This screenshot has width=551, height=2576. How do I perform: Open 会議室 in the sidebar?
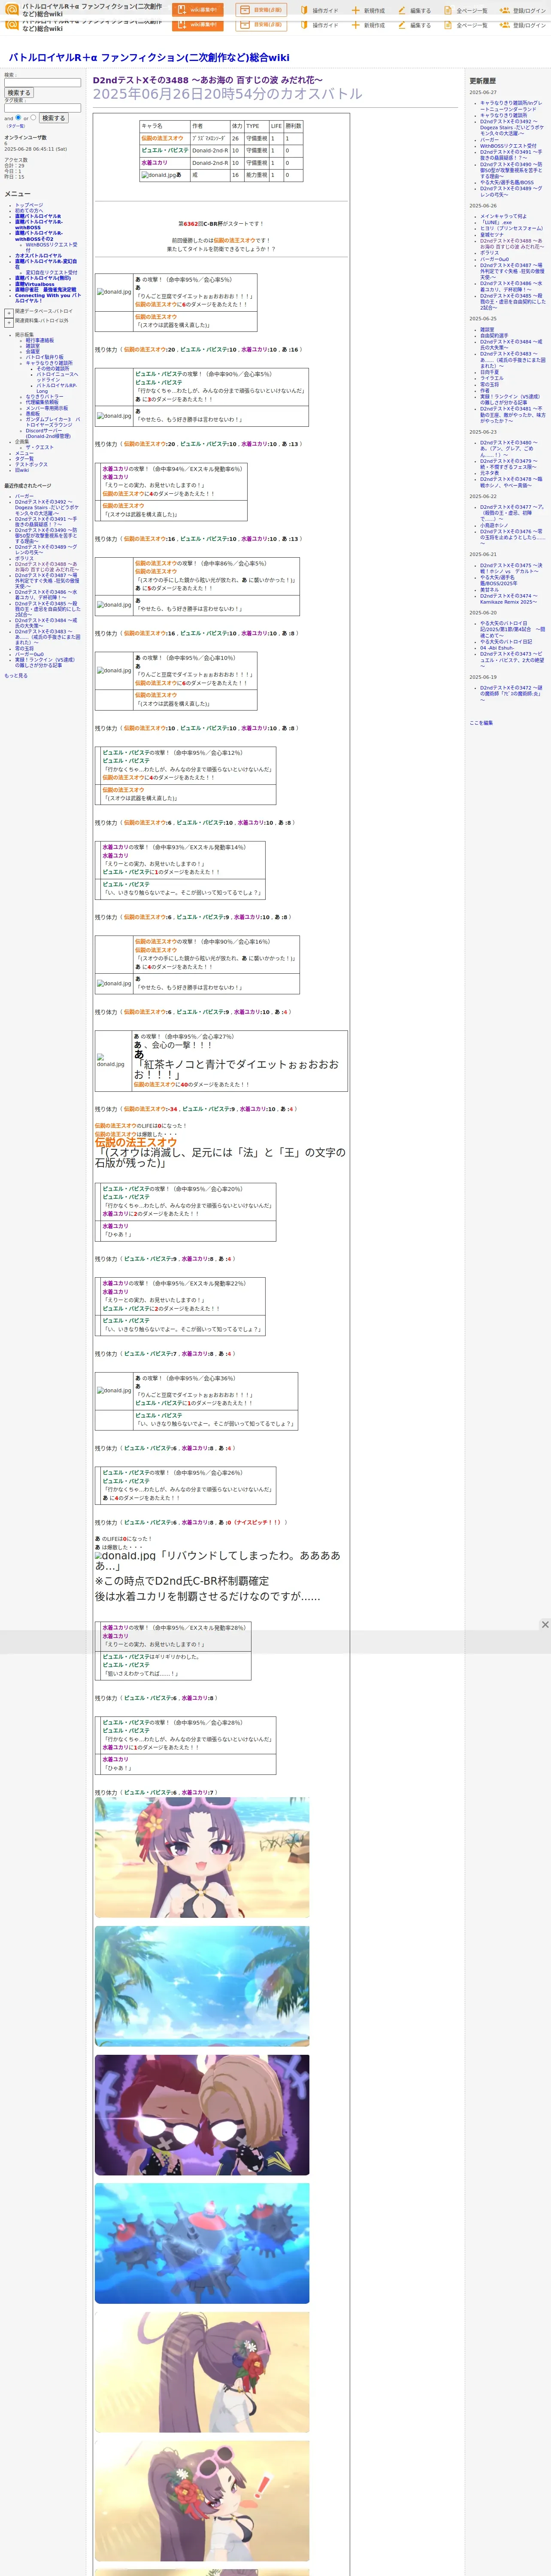pyautogui.click(x=33, y=352)
